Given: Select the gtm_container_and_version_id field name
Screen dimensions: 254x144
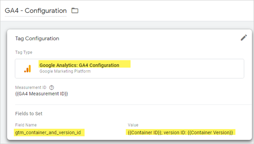Looking at the screenshot, I should [x=48, y=132].
